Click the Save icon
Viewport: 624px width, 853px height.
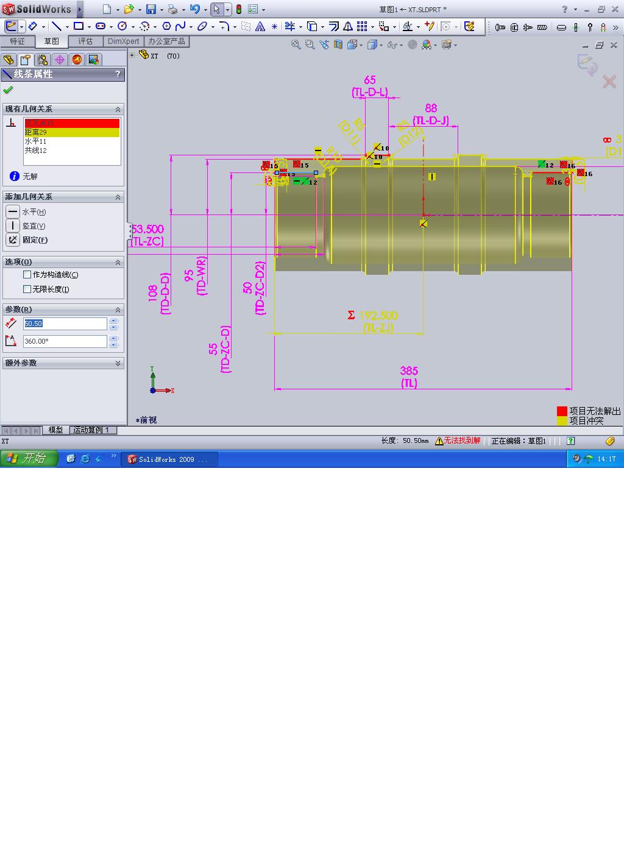151,9
